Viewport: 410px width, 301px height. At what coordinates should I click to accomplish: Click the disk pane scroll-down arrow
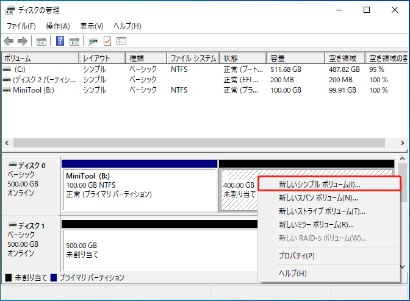403,267
